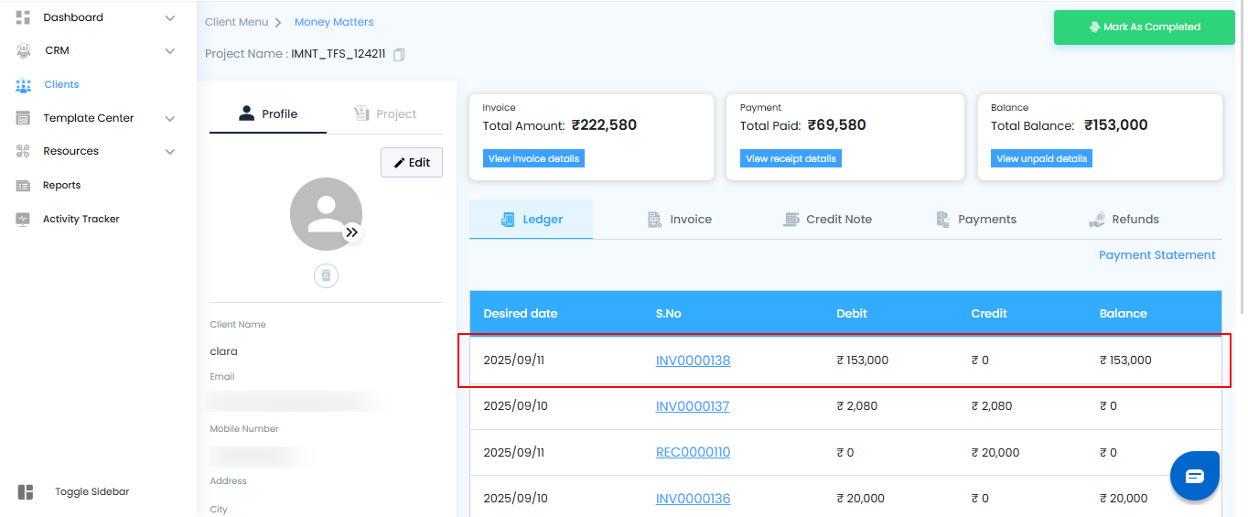Copy project name with the clipboard icon

[x=399, y=55]
